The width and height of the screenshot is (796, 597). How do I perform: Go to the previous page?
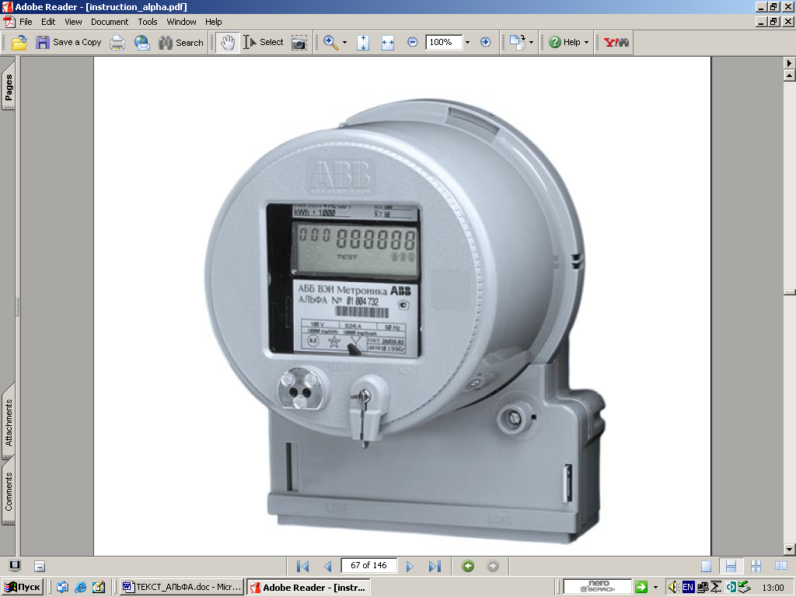tap(327, 566)
